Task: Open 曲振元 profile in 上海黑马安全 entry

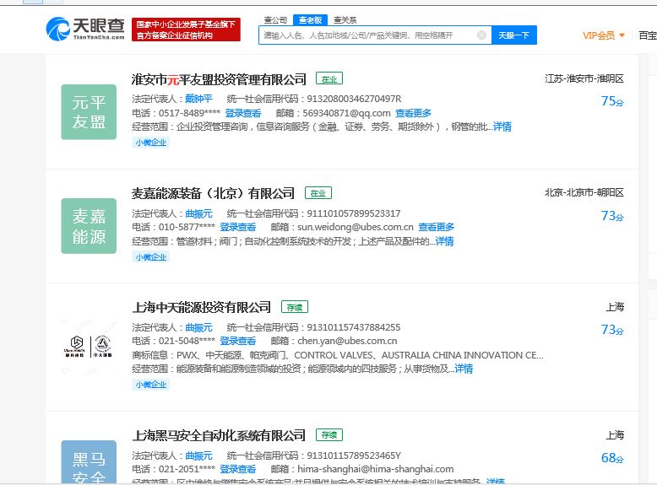Action: click(x=198, y=455)
